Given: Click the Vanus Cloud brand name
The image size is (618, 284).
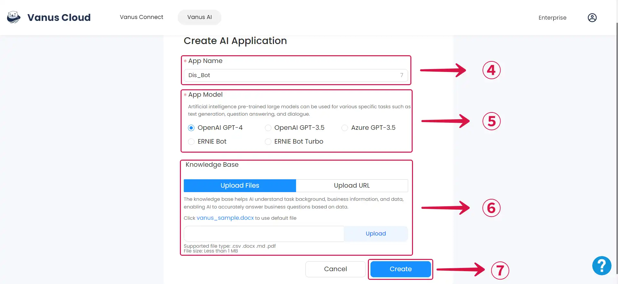Looking at the screenshot, I should (x=59, y=17).
